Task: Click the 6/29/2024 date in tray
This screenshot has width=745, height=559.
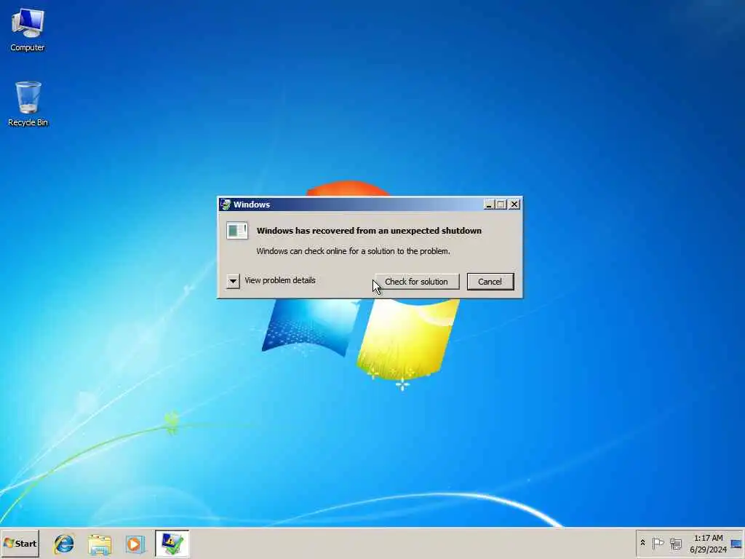Action: pos(708,550)
